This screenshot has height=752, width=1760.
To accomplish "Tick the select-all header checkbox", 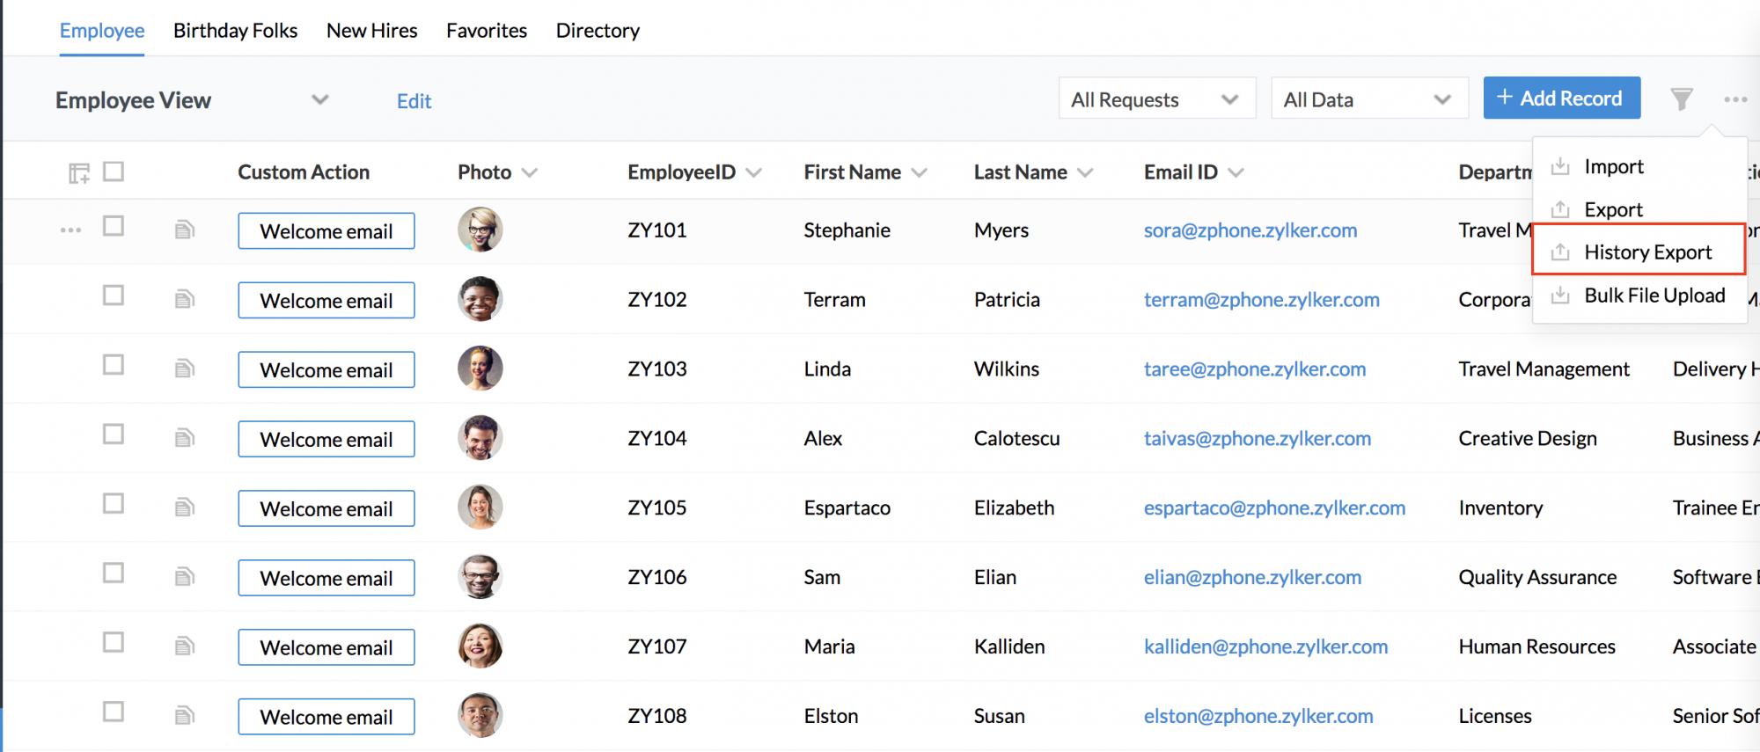I will (x=114, y=171).
